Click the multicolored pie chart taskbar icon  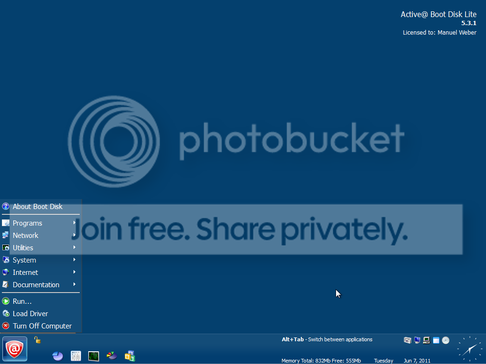point(112,355)
